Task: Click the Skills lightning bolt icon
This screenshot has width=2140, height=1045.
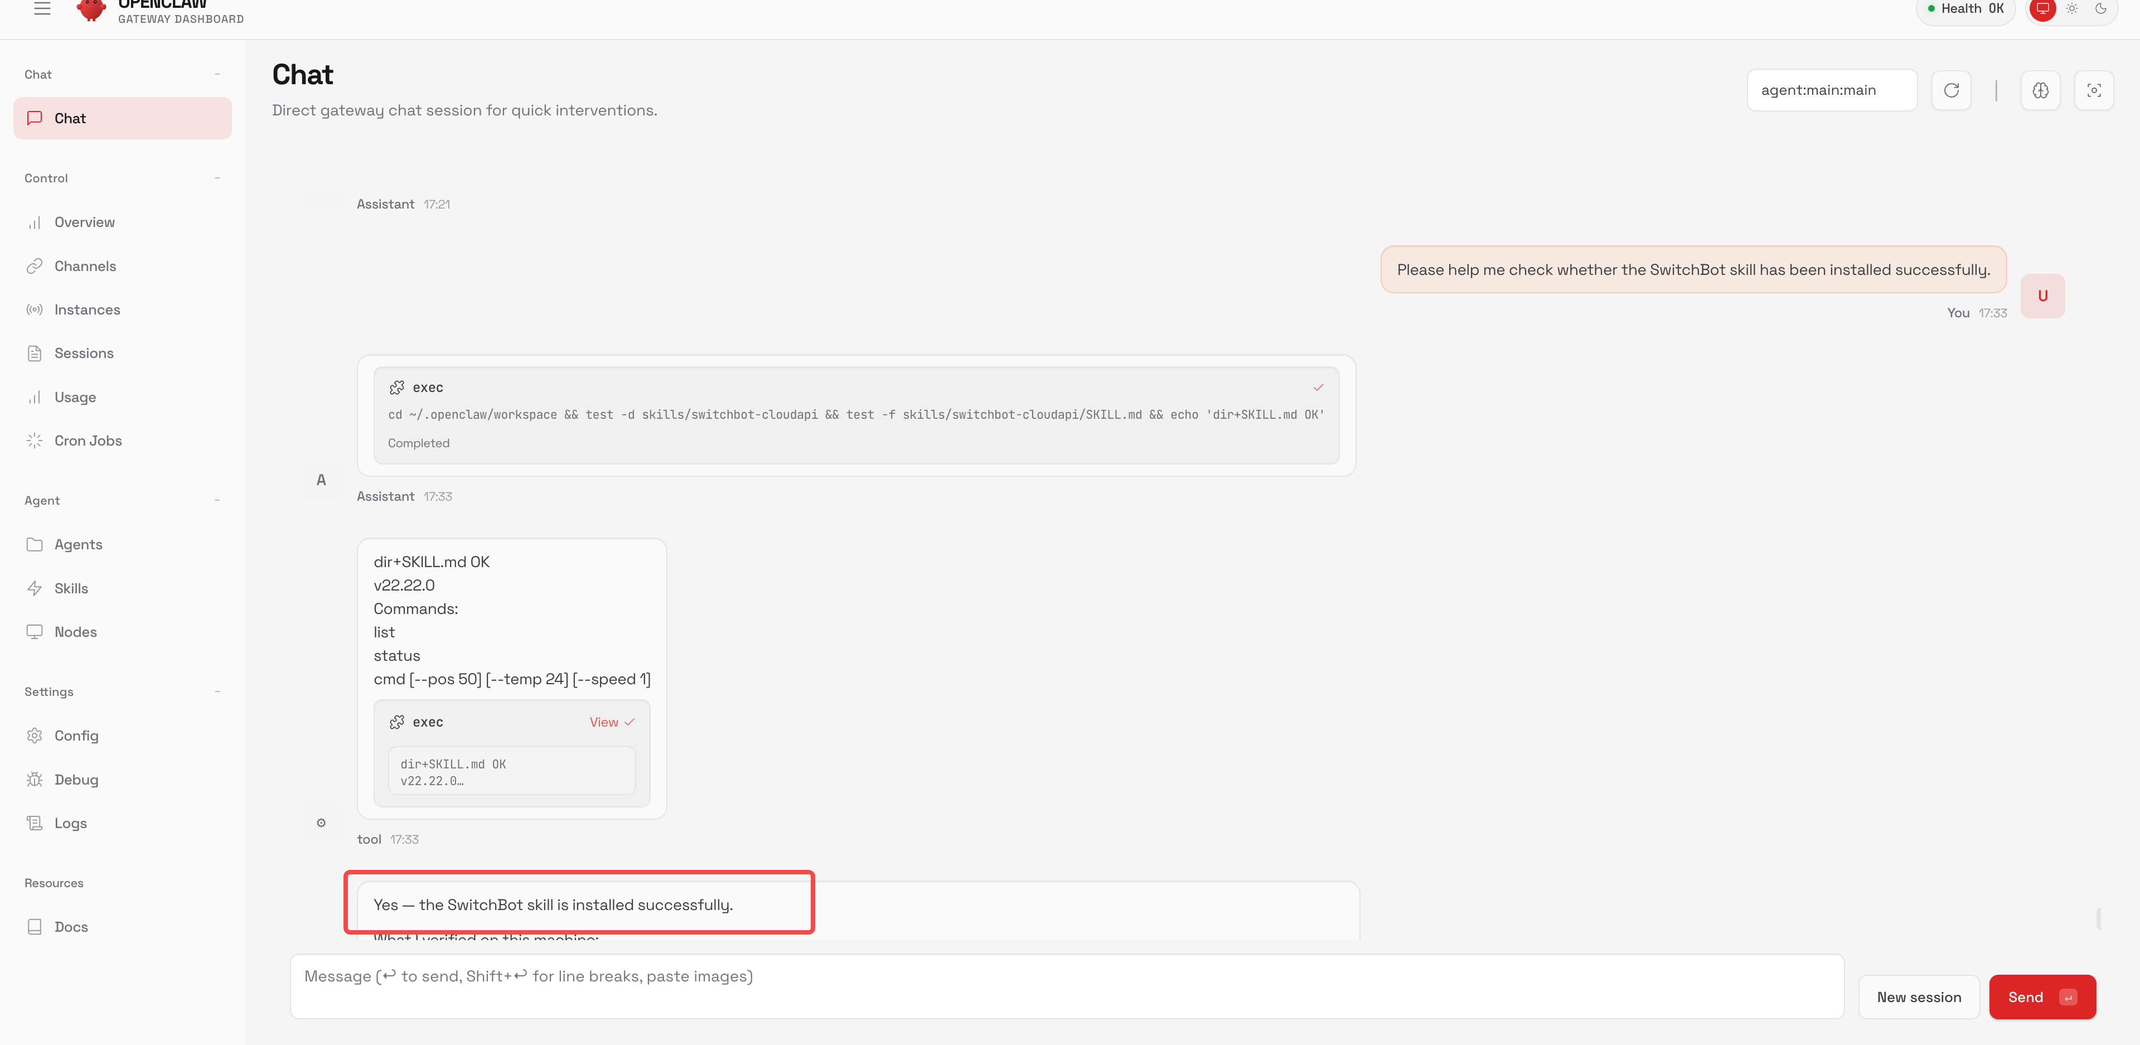Action: coord(34,588)
